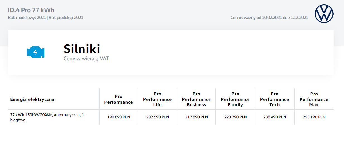Click the blue electric engine icon
This screenshot has width=344, height=141.
(x=36, y=51)
